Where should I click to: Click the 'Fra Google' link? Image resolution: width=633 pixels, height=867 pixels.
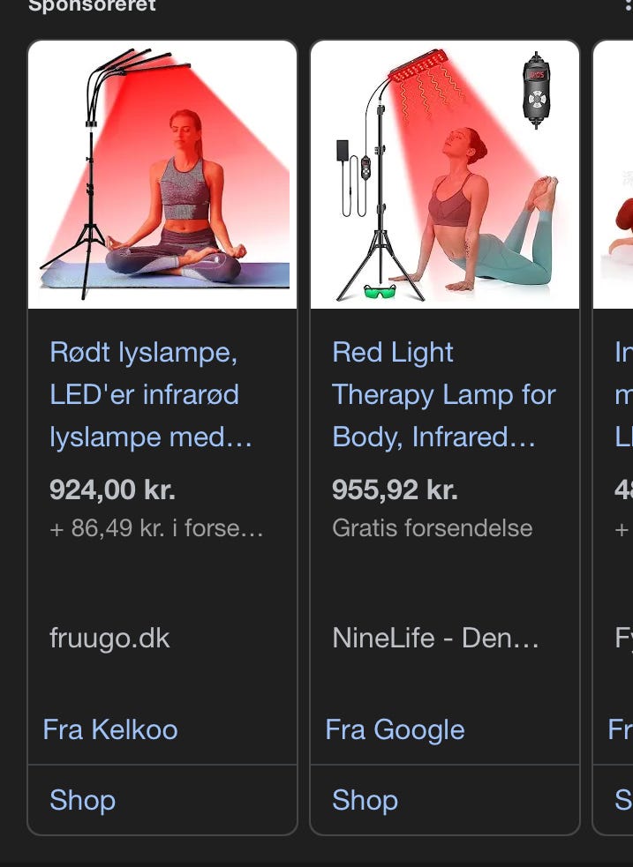395,729
